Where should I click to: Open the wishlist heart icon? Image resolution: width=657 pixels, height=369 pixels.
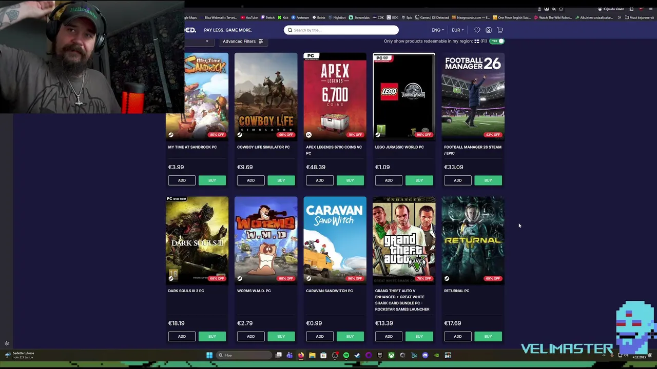click(x=477, y=30)
